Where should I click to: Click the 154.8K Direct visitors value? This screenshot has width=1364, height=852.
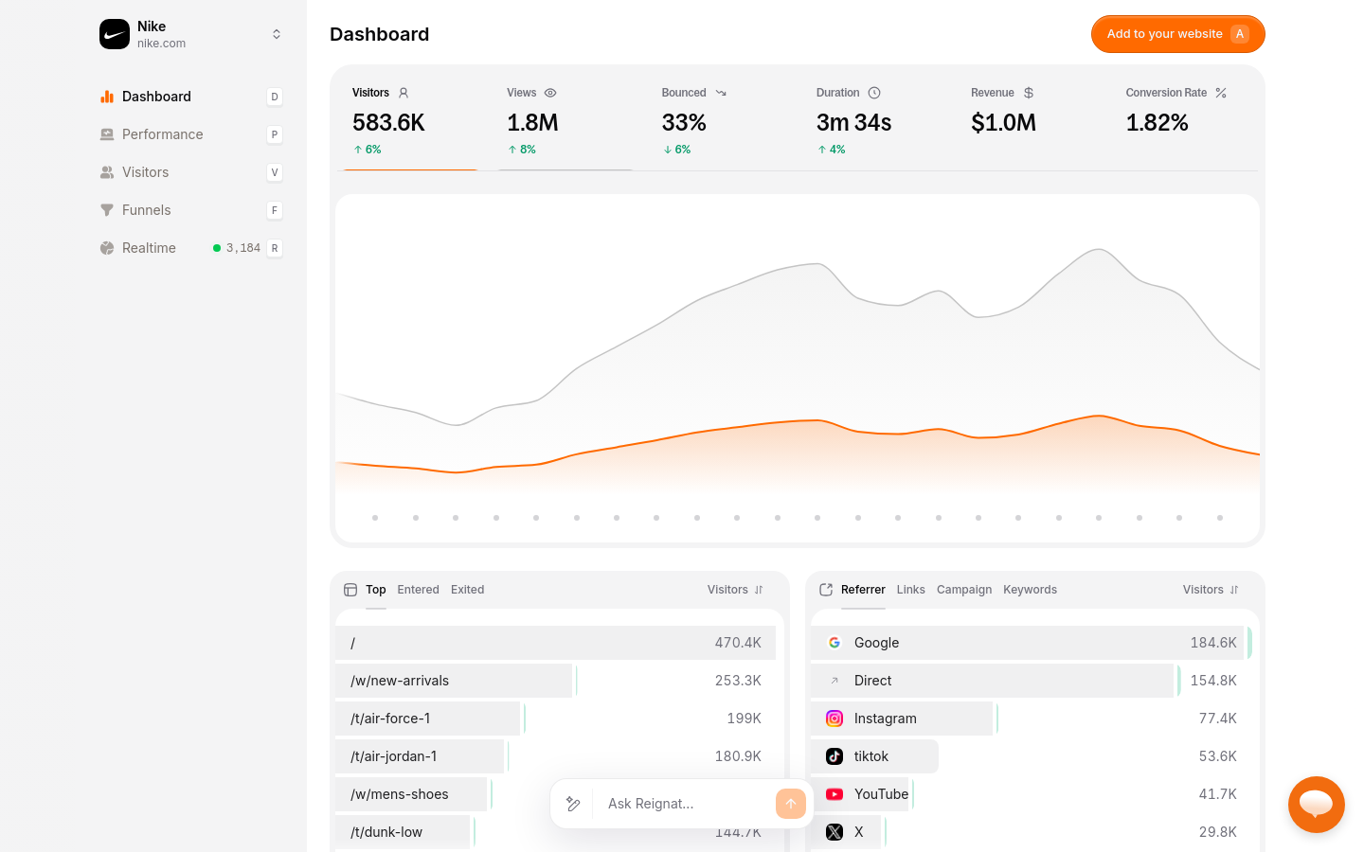tap(1213, 681)
